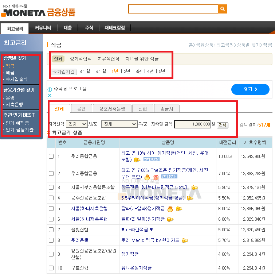
Task: Open 예금 in the sidebar
Action: click(x=10, y=73)
